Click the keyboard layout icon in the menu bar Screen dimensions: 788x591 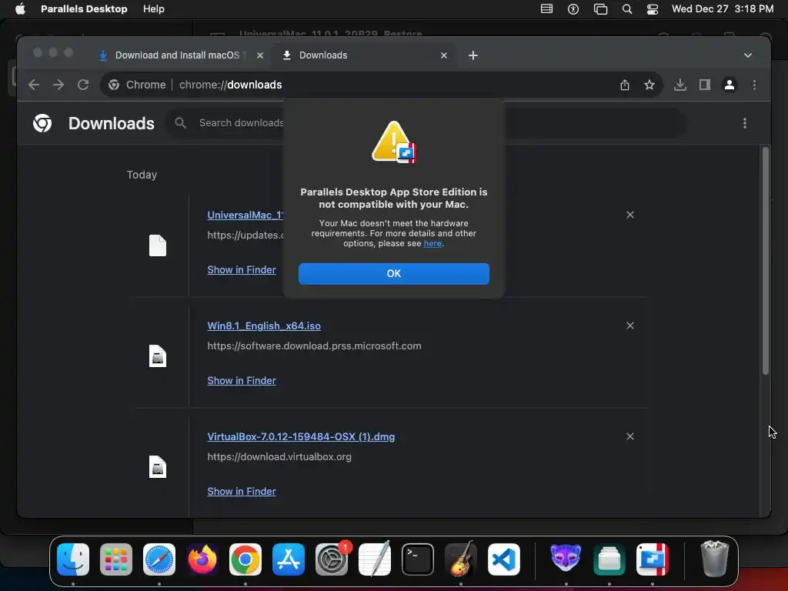point(546,8)
